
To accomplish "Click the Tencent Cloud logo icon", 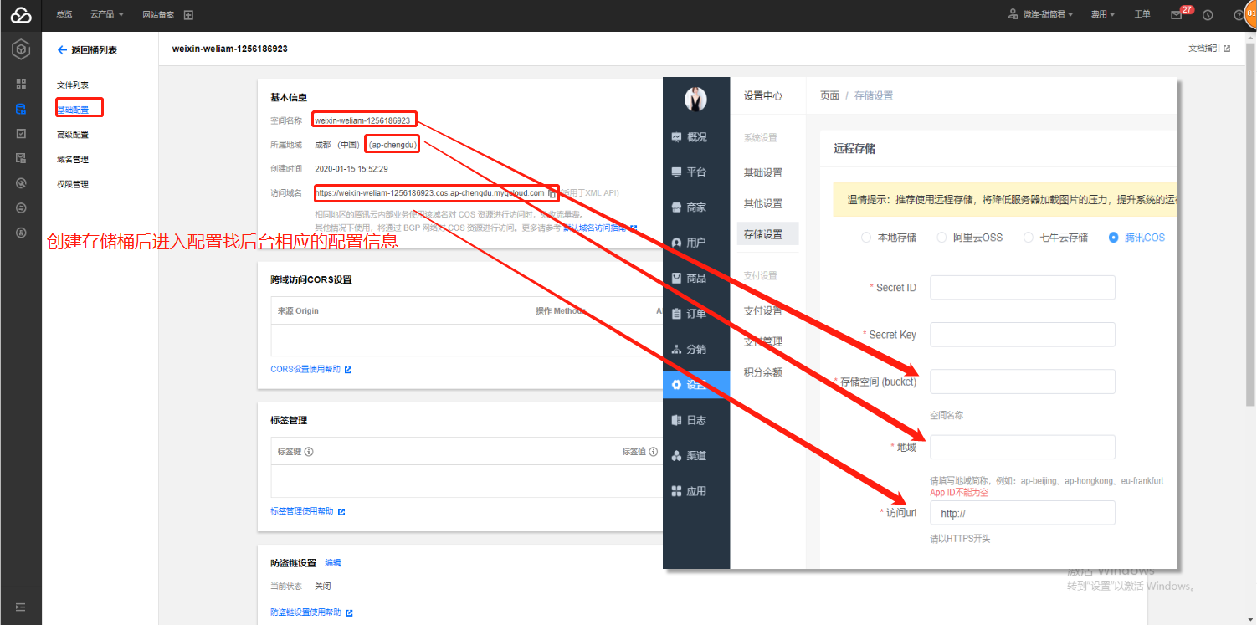I will (x=21, y=15).
